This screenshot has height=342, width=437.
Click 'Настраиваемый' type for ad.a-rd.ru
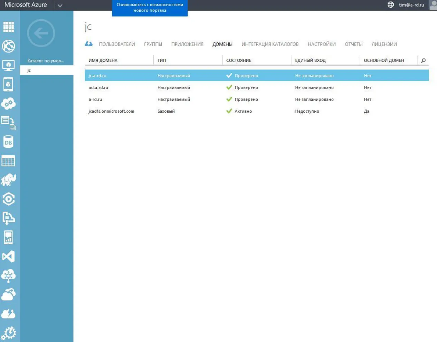(174, 88)
